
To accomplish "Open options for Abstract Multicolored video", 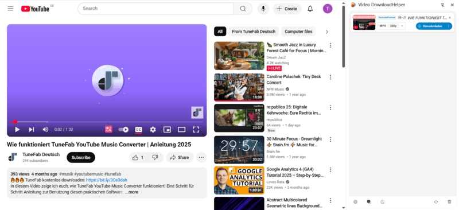I will pyautogui.click(x=330, y=200).
